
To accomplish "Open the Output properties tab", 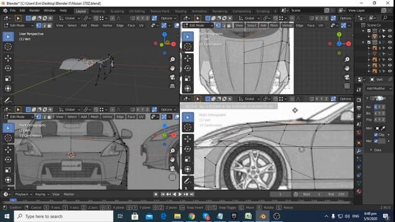I will pos(359,109).
